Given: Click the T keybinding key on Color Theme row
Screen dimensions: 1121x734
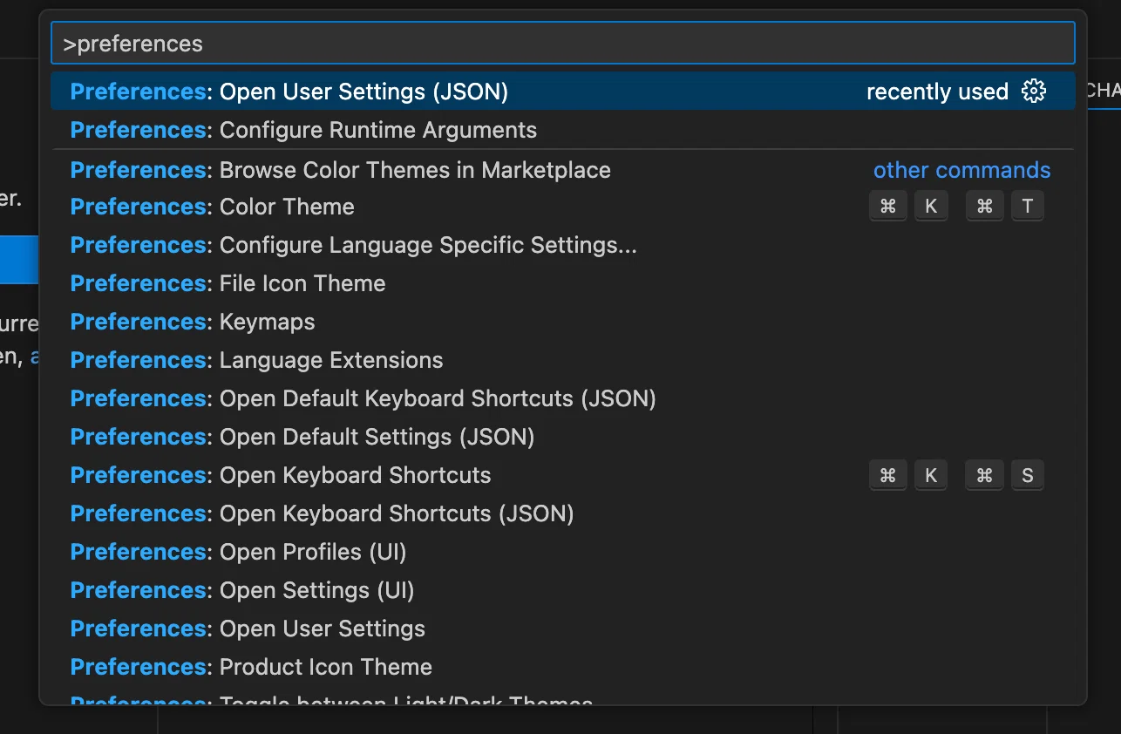Looking at the screenshot, I should pos(1028,207).
